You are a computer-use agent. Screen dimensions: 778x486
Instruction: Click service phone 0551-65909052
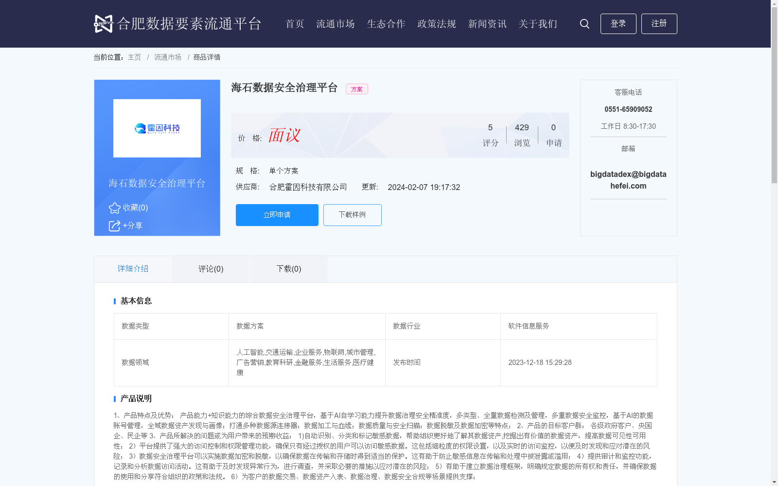[628, 109]
